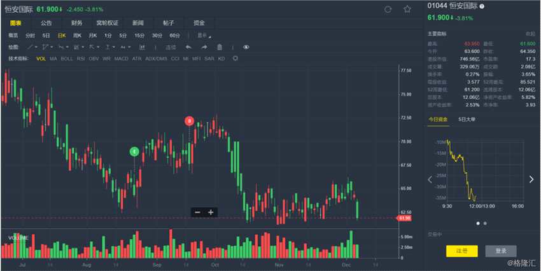Expand the third drawing tool dropdown
The width and height of the screenshot is (541, 271).
[x=67, y=47]
